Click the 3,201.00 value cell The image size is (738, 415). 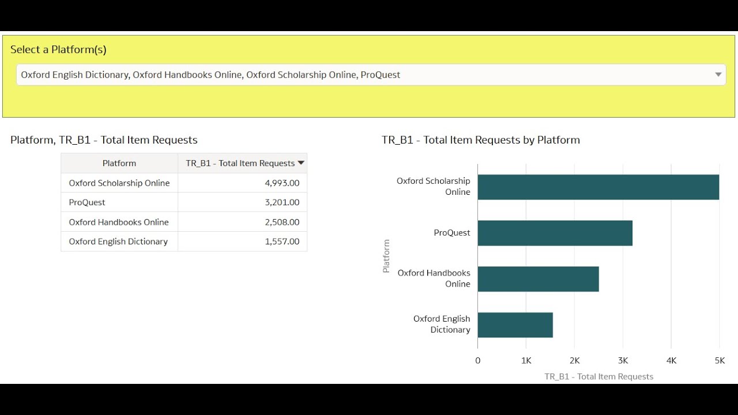pos(242,202)
